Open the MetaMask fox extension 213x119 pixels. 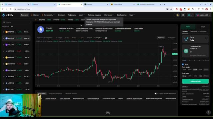pos(189,9)
